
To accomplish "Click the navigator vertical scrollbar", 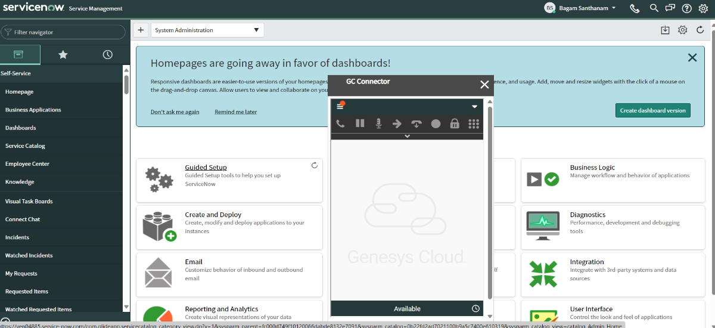I will click(x=126, y=83).
